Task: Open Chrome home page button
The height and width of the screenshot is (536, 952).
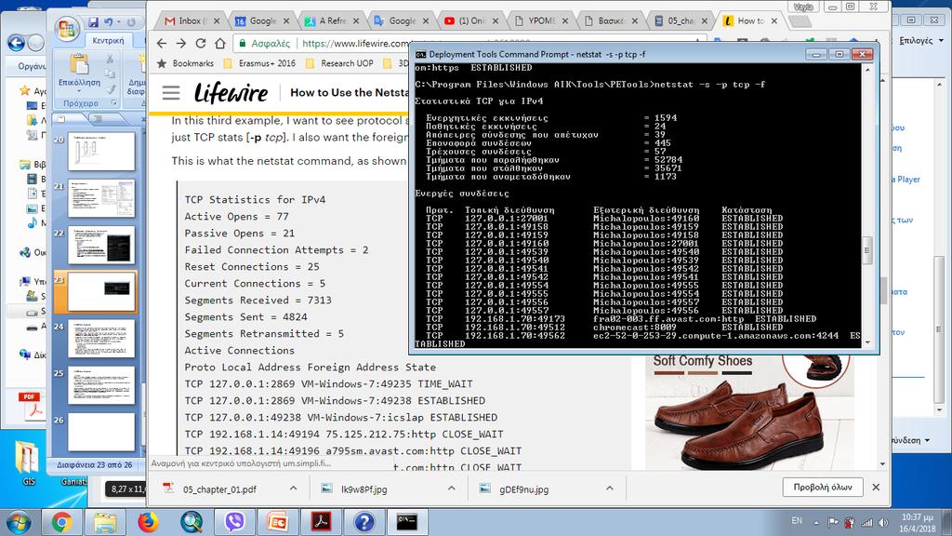Action: (219, 43)
